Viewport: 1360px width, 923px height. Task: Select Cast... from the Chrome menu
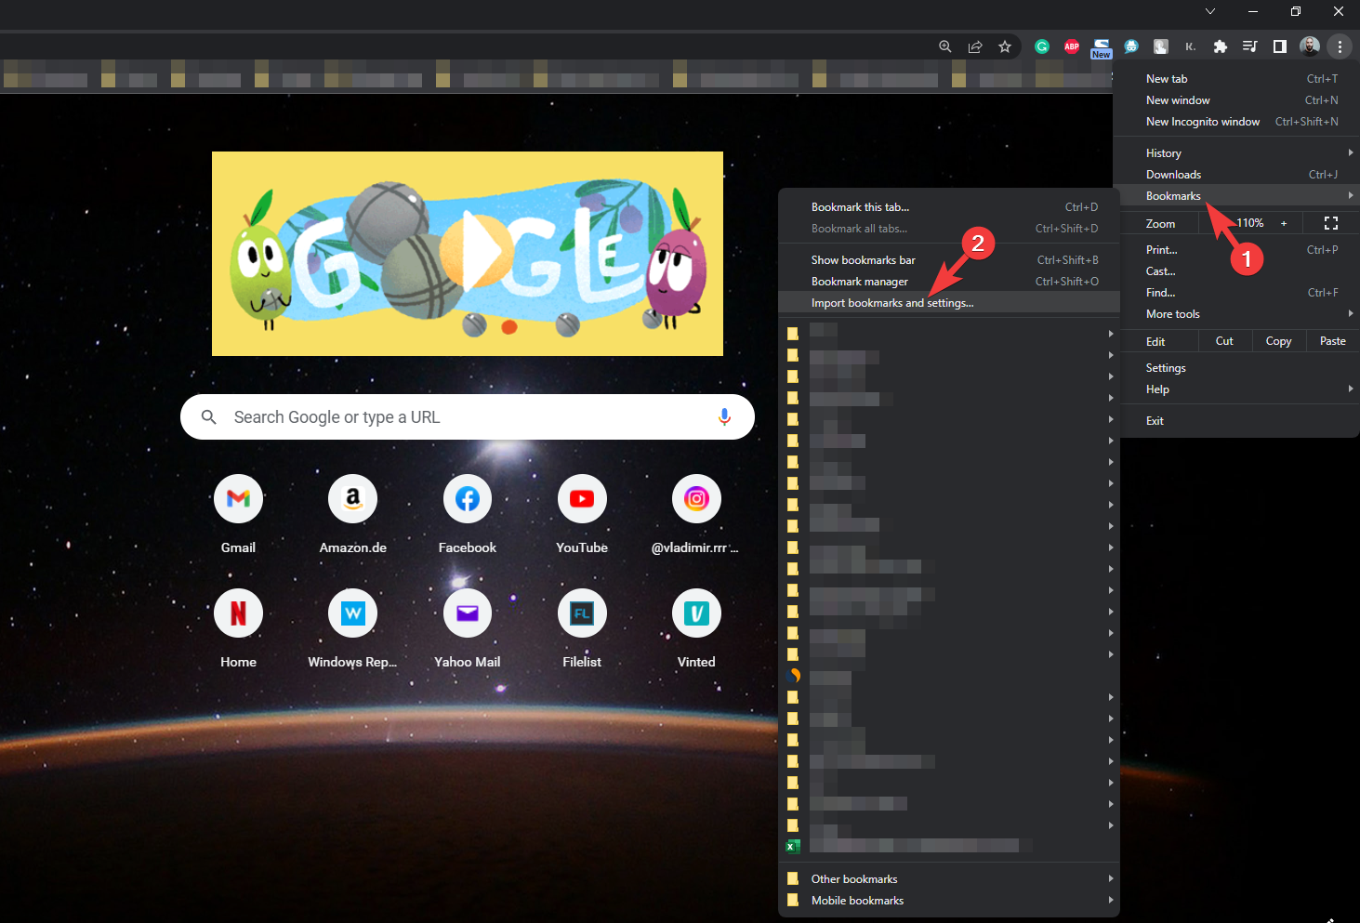(1236, 271)
